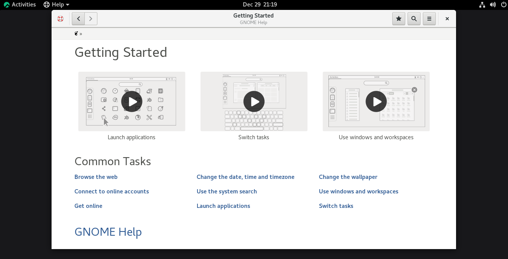Open Browse the web link
This screenshot has height=259, width=508.
96,177
